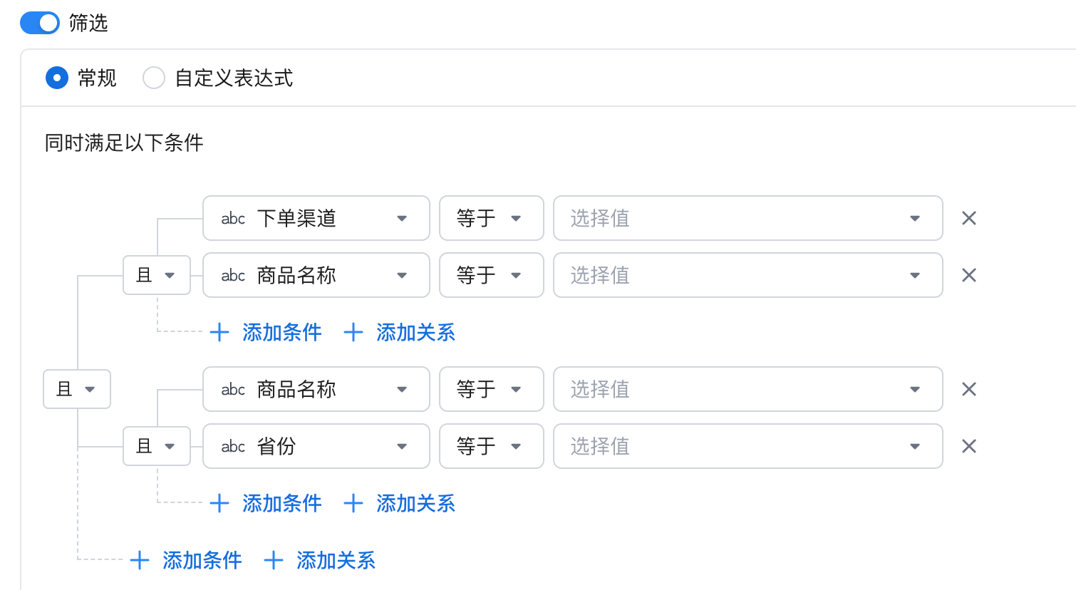Open the 省份 field dropdown
The image size is (1076, 590).
[x=402, y=446]
